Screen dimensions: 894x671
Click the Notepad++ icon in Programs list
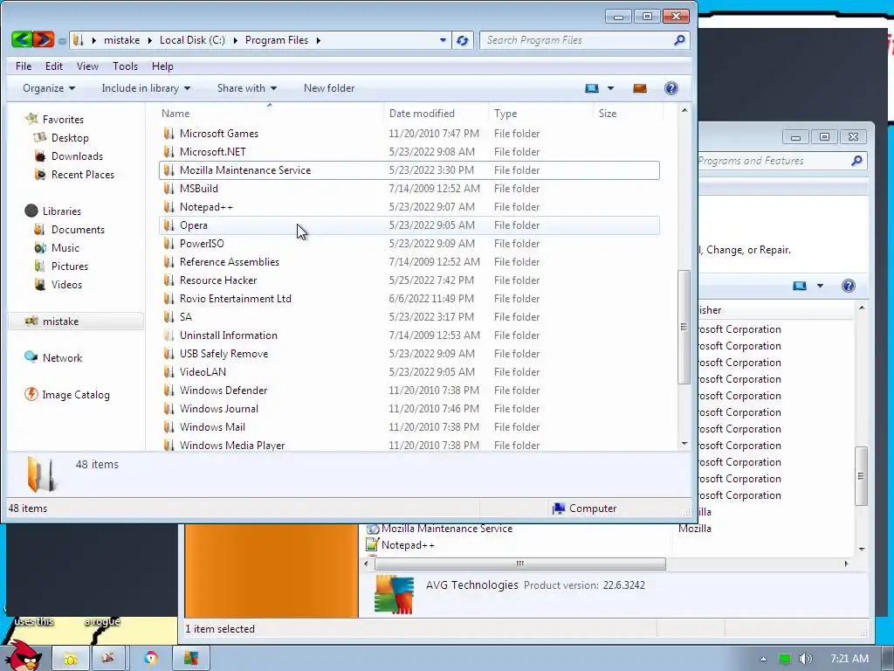point(372,545)
